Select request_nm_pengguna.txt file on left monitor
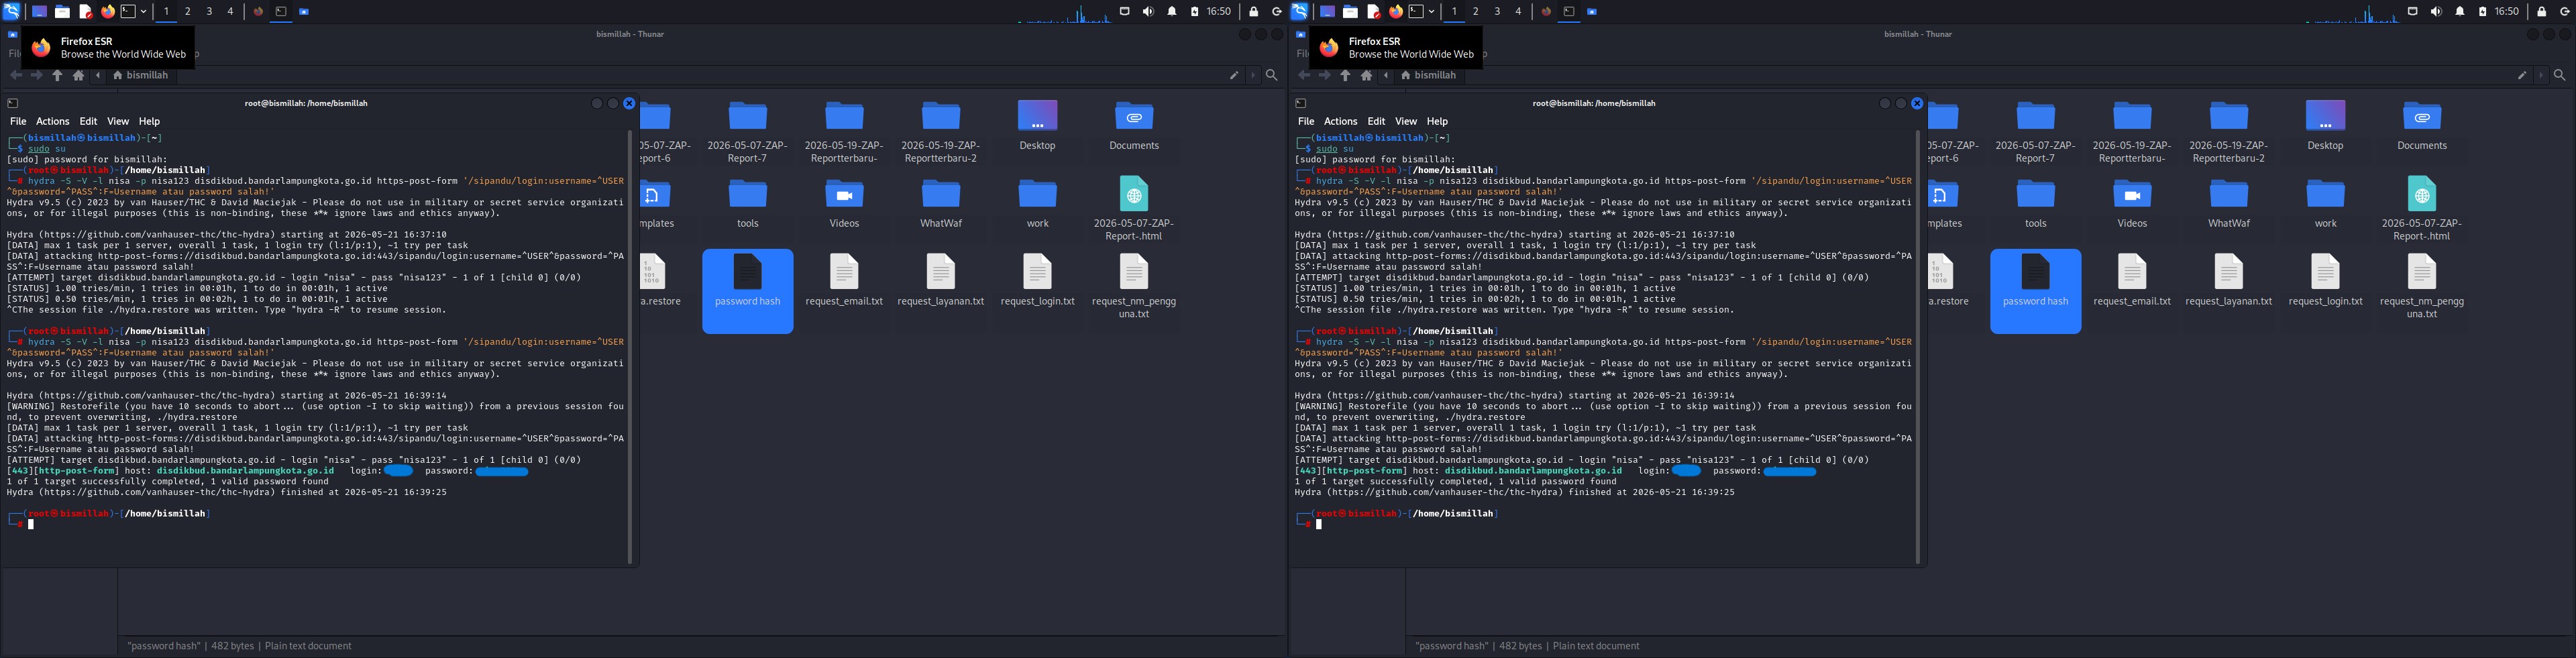Image resolution: width=2576 pixels, height=658 pixels. 1133,287
